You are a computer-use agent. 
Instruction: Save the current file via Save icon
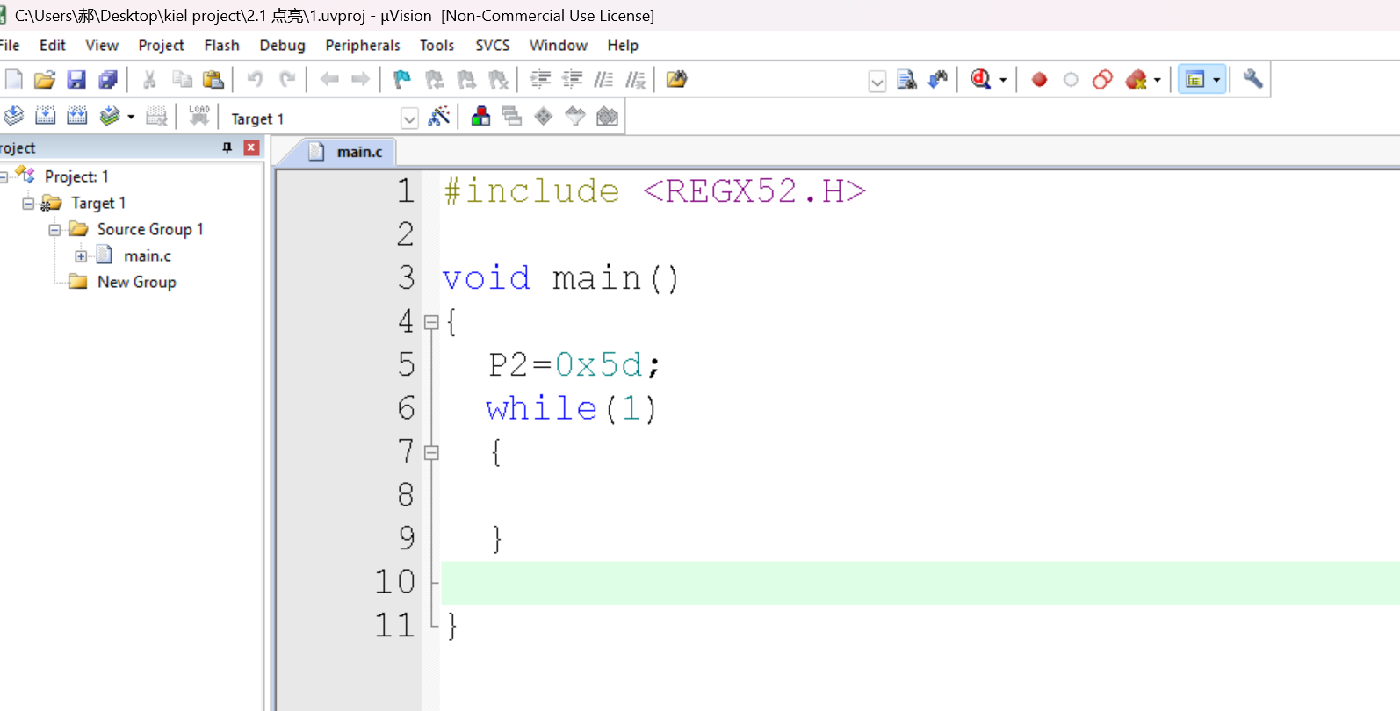pyautogui.click(x=76, y=80)
